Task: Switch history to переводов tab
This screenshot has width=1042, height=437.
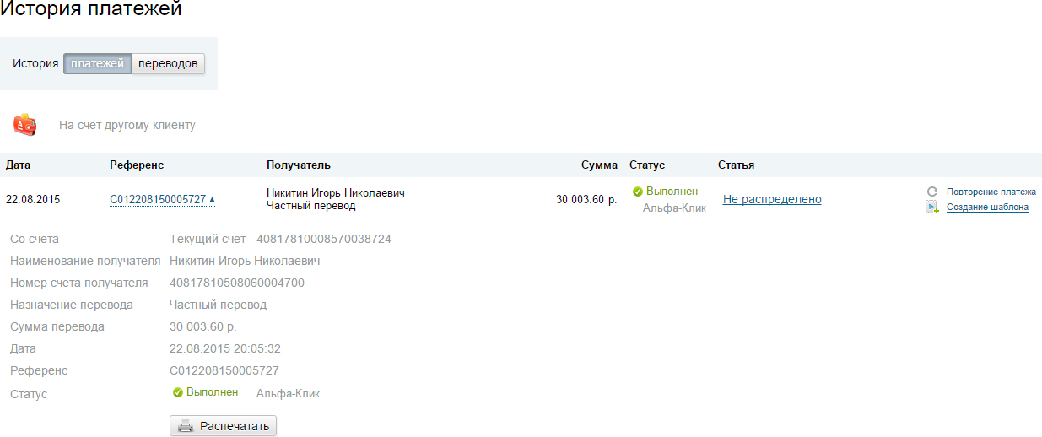Action: 168,63
